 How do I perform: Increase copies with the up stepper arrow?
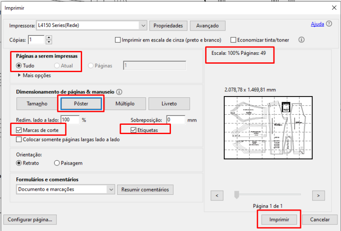pos(49,38)
